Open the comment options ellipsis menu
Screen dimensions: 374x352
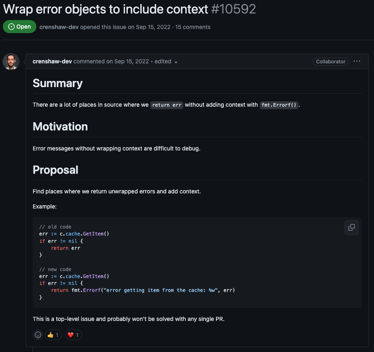356,61
